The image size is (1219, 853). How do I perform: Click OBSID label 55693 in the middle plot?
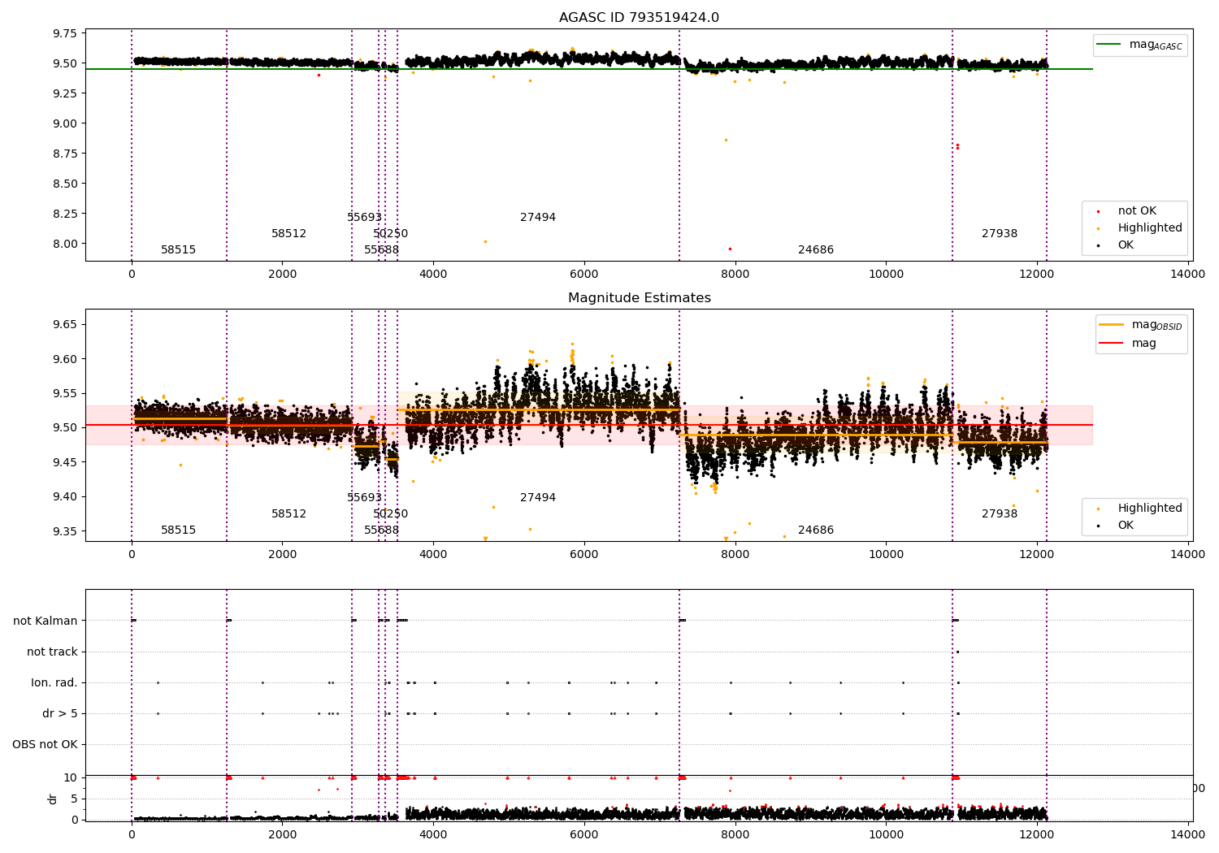coord(364,498)
